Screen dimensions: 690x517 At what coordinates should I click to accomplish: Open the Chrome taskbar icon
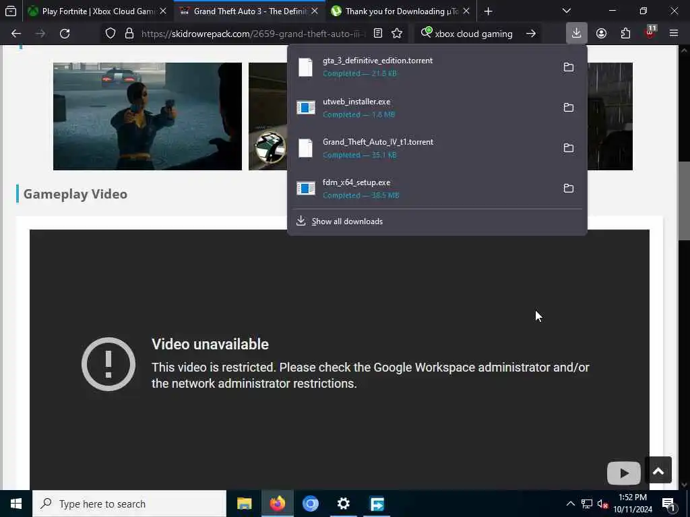pos(310,504)
